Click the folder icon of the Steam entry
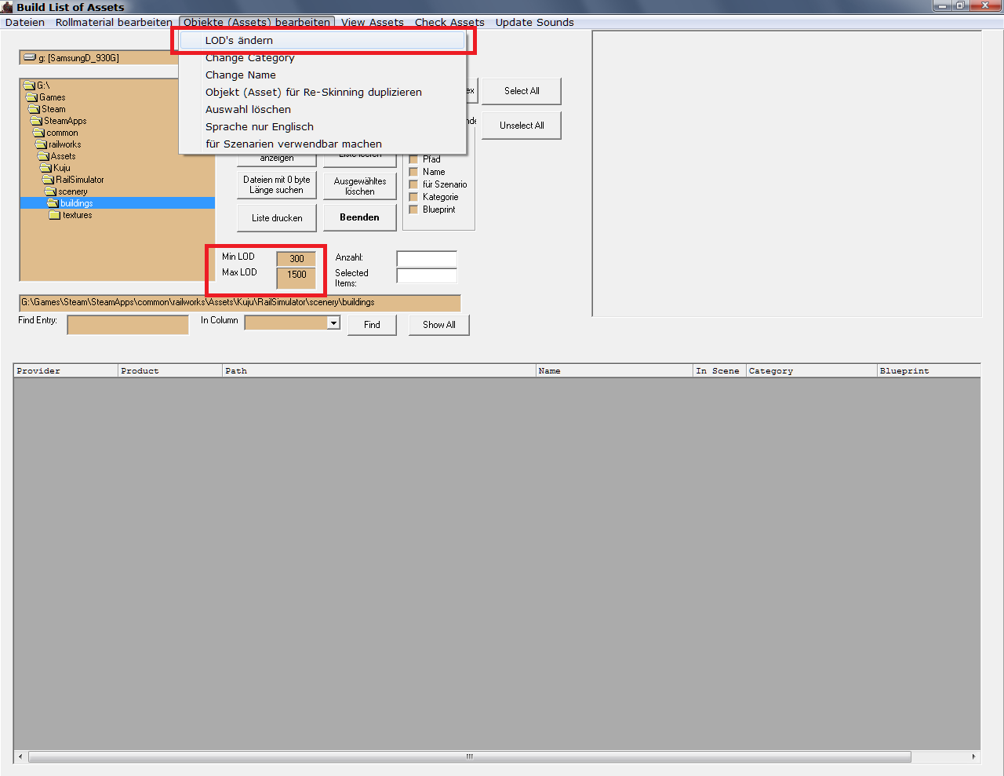The width and height of the screenshot is (1004, 776). [35, 109]
